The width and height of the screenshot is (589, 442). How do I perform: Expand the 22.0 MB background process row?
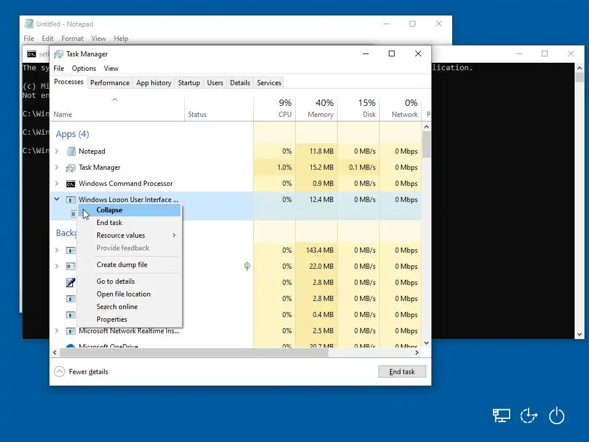click(x=57, y=266)
